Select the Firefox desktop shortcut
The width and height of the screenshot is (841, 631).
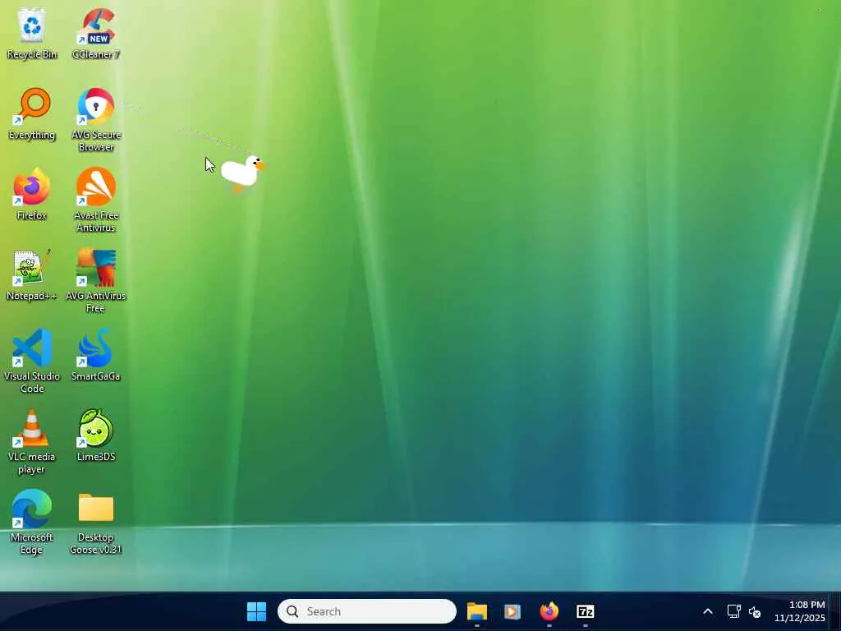point(32,194)
